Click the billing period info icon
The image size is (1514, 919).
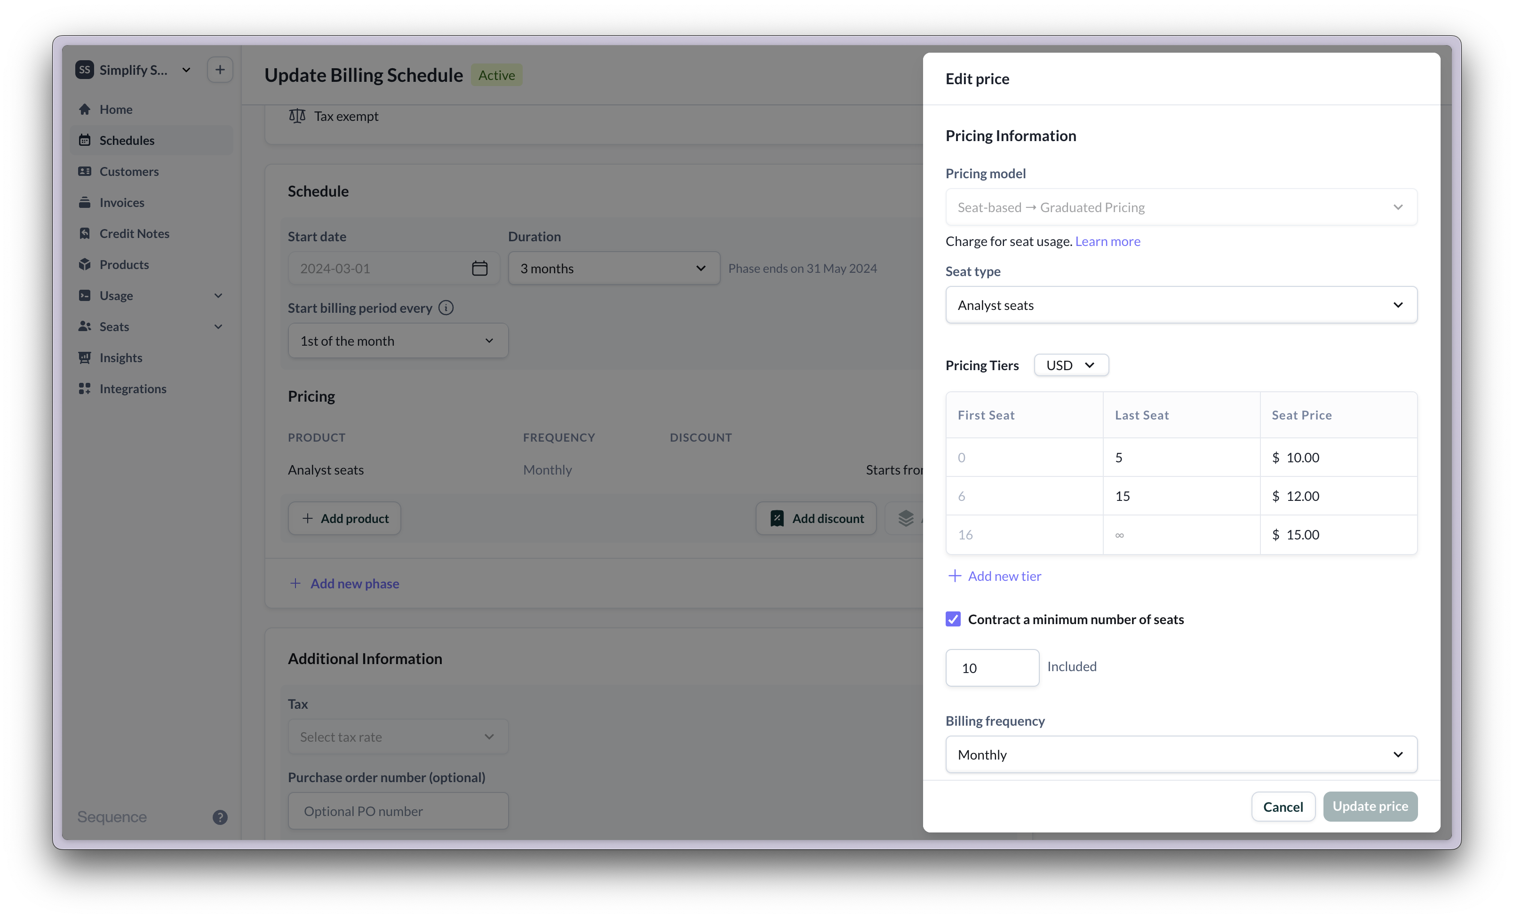tap(446, 308)
